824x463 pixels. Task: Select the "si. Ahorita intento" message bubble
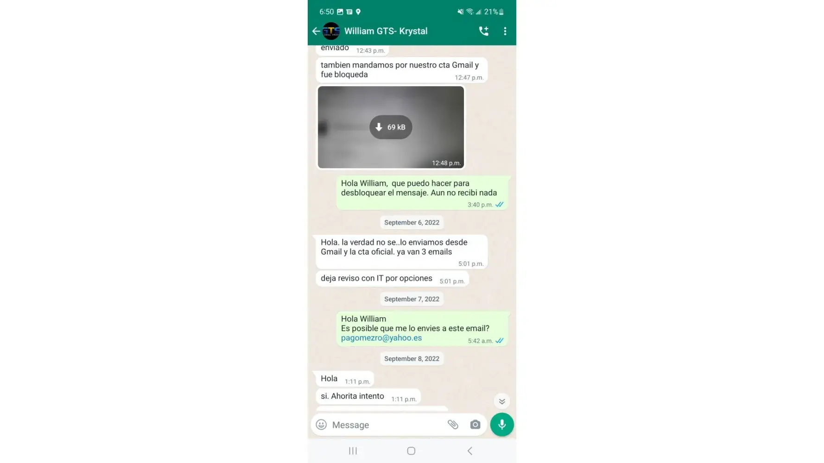368,397
